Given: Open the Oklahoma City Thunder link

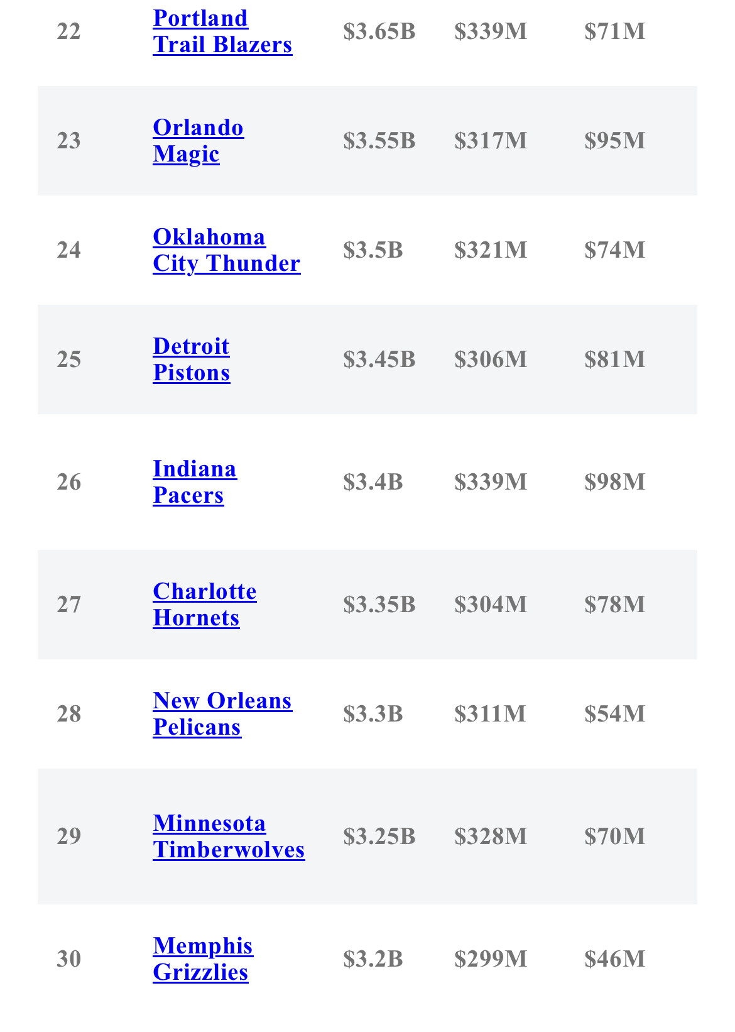Looking at the screenshot, I should click(x=227, y=250).
